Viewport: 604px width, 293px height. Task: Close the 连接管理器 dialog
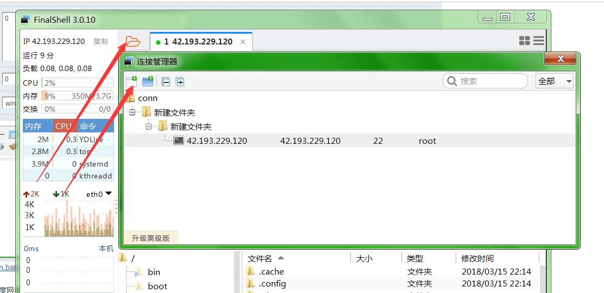point(561,59)
